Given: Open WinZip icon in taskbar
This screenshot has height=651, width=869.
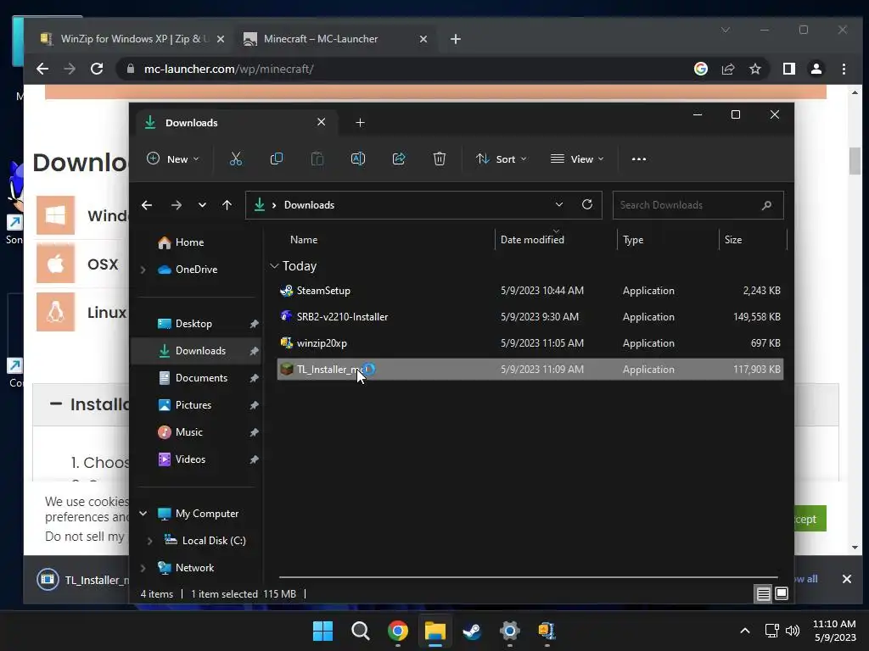Looking at the screenshot, I should (547, 631).
